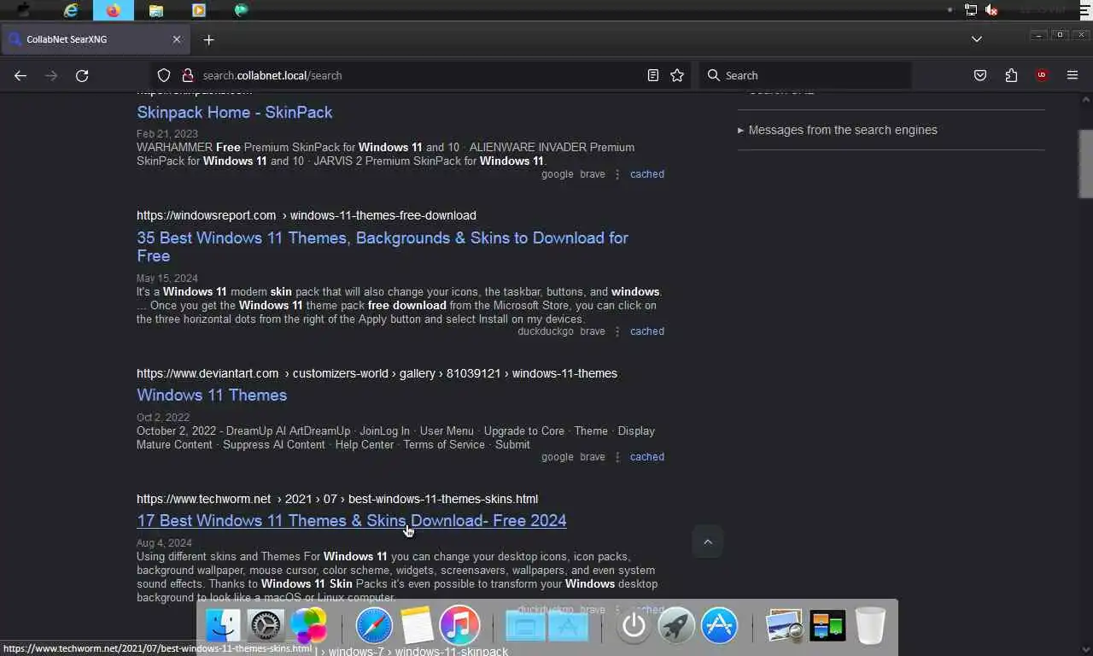Open the top panel list menu icon

1084,10
